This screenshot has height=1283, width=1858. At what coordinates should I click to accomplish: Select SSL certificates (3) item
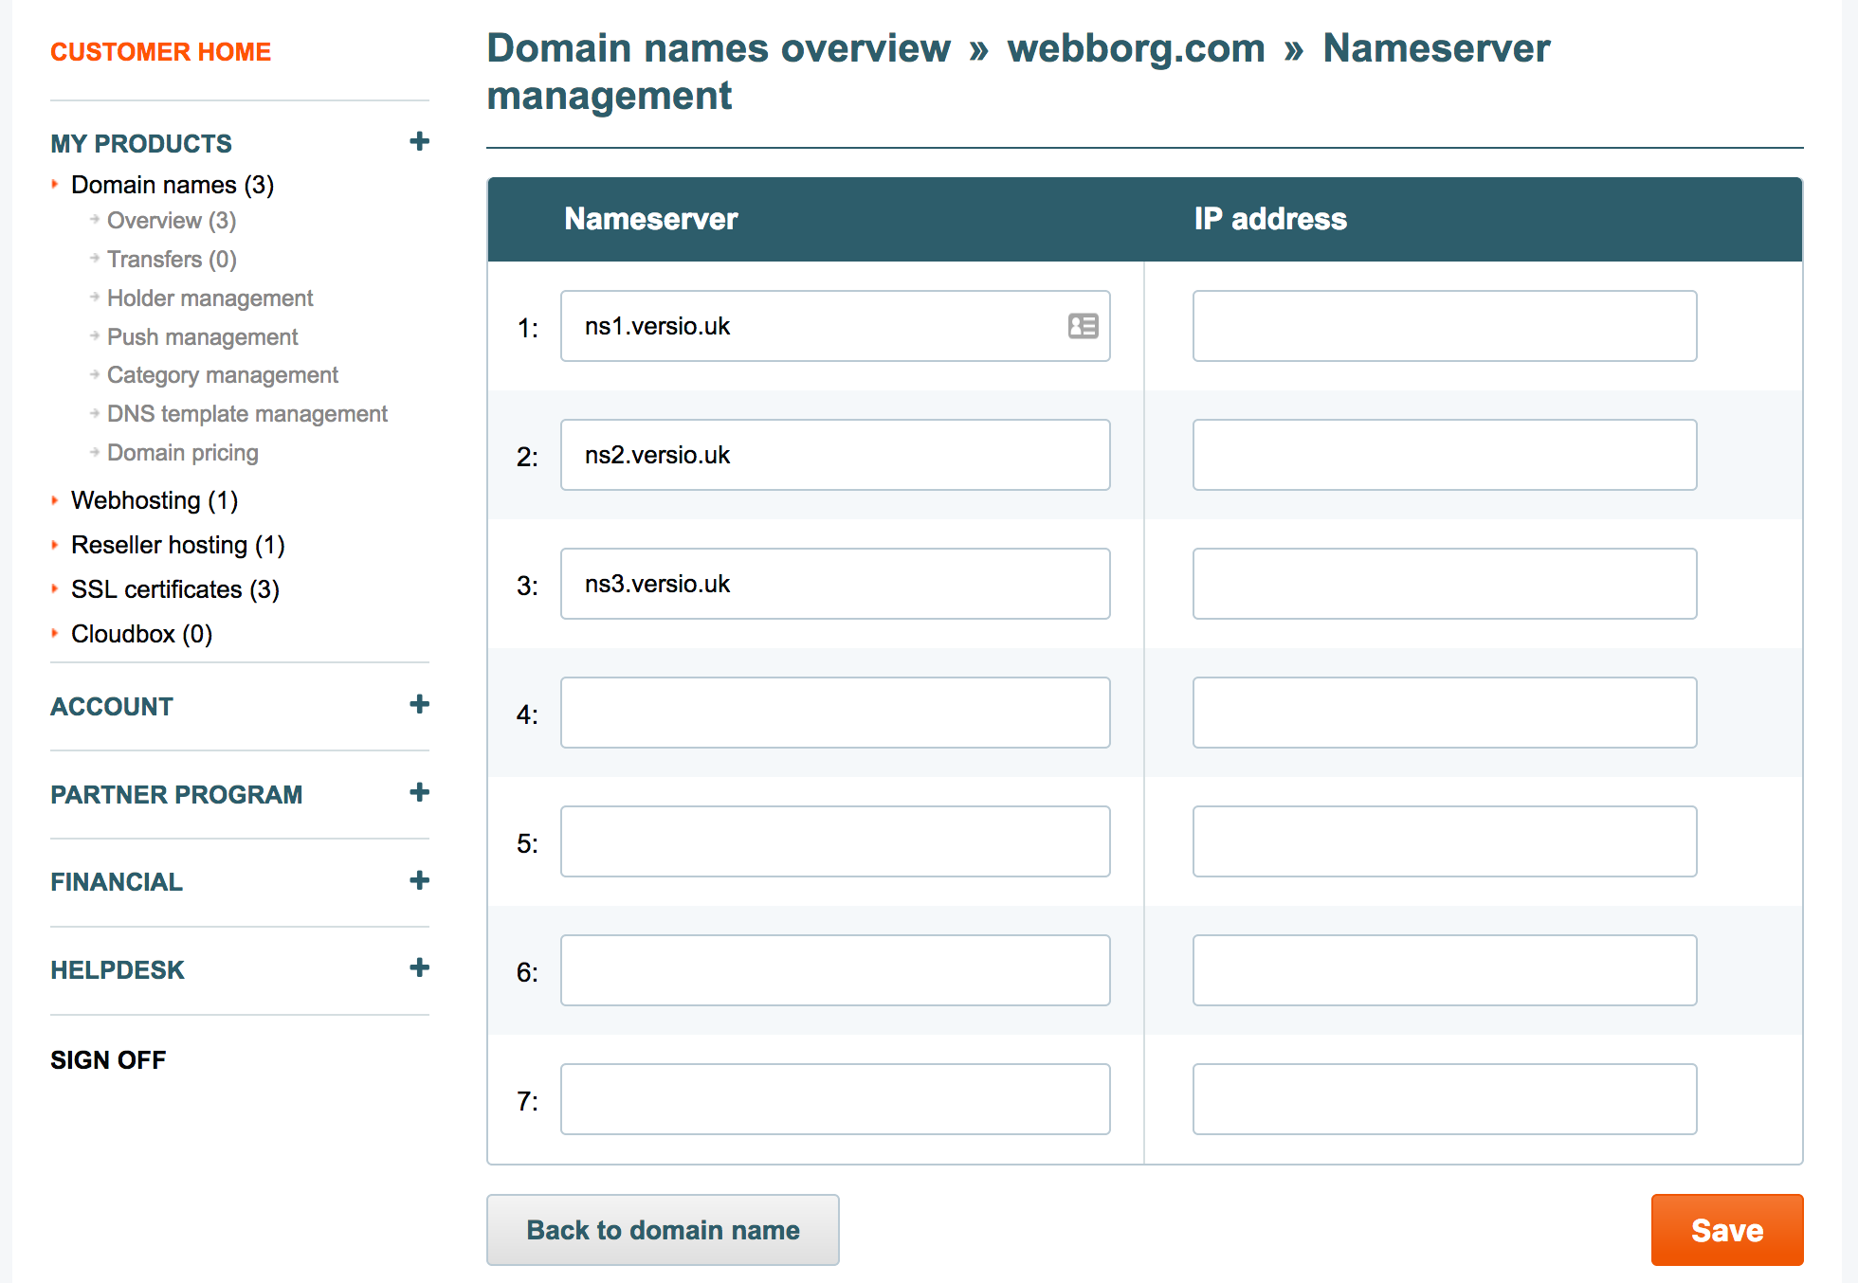(x=174, y=589)
